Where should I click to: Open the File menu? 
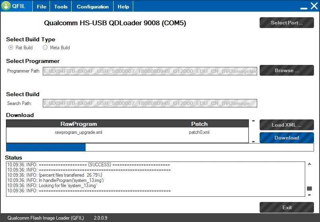coord(42,6)
